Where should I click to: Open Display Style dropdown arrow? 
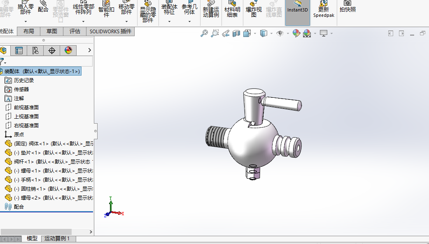271,34
